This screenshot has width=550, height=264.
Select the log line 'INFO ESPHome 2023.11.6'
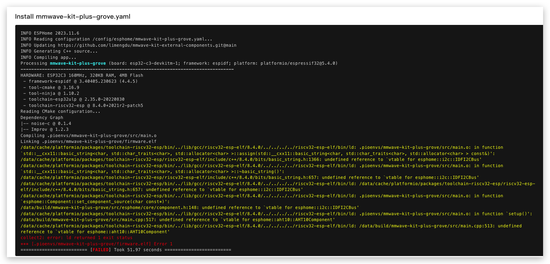pyautogui.click(x=50, y=33)
